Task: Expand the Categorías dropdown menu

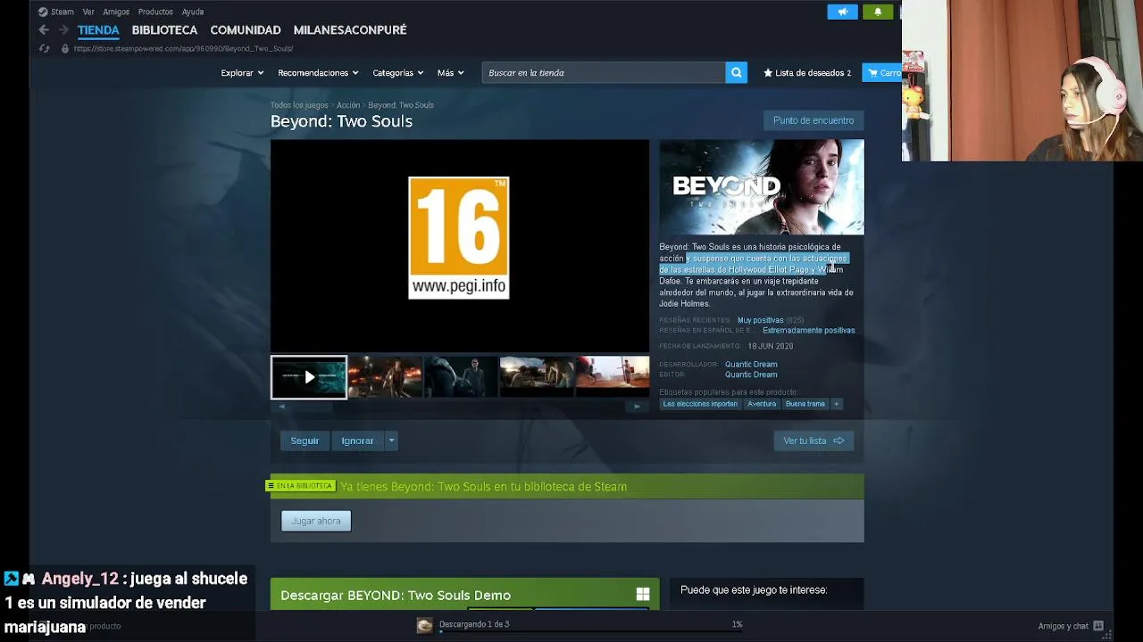Action: tap(397, 73)
